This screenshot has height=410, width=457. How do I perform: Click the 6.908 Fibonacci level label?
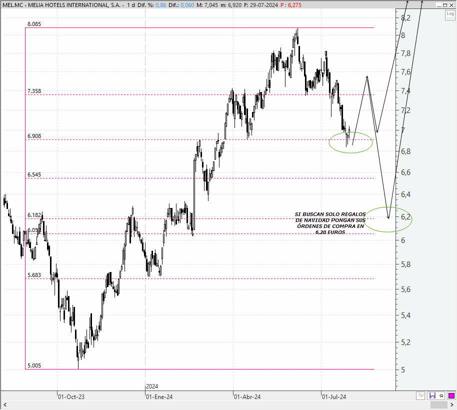pyautogui.click(x=34, y=136)
